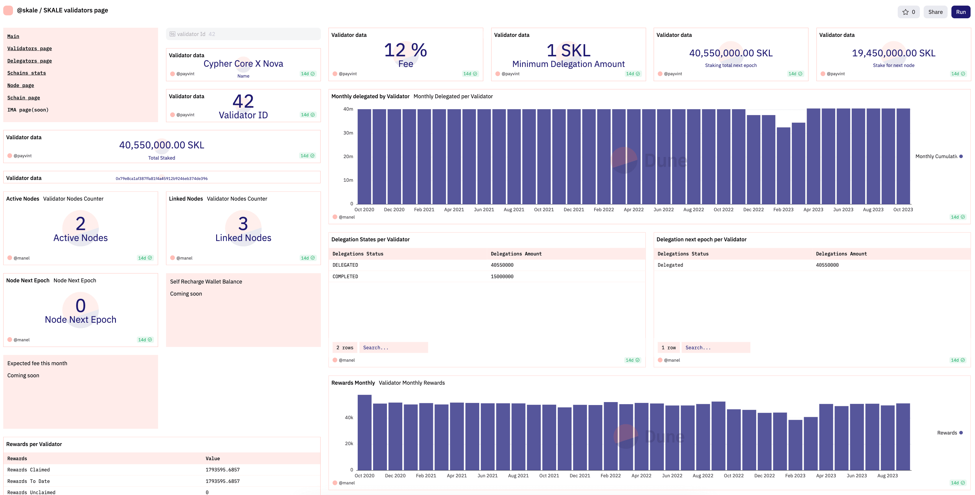
Task: Toggle Monthly Cumulative legend dot
Action: click(961, 156)
